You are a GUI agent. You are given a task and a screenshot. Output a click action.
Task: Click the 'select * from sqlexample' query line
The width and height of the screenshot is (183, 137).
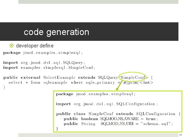[81, 82]
